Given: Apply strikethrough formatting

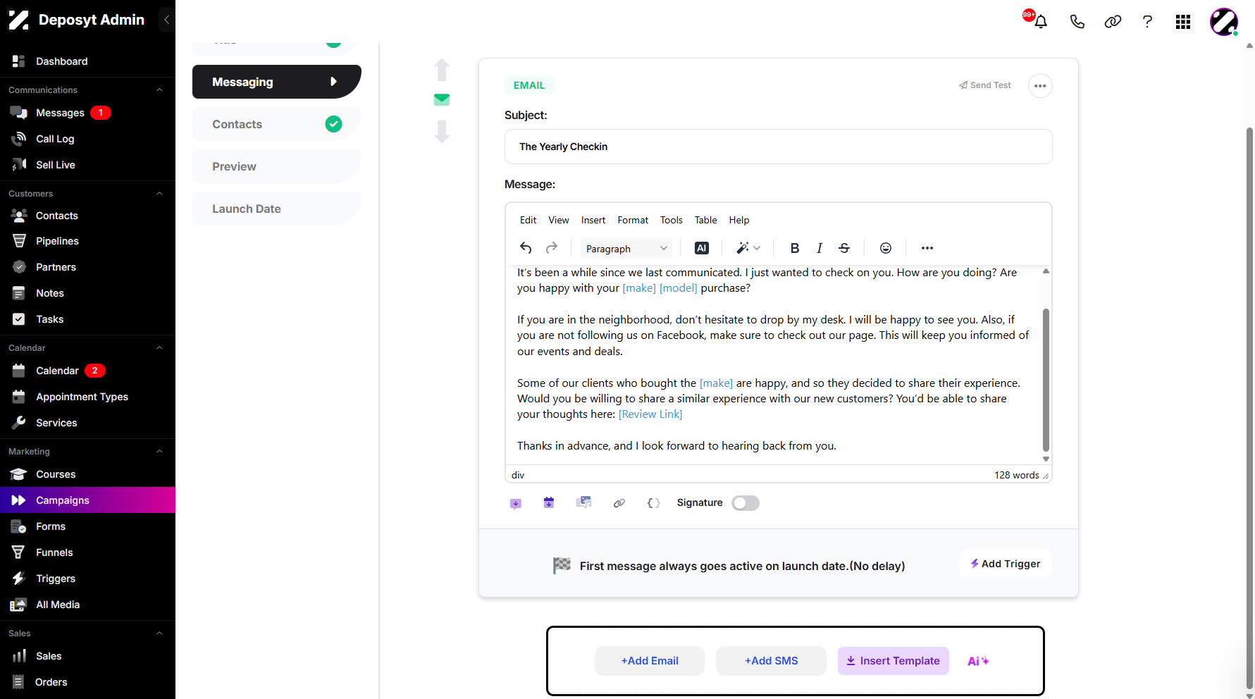Looking at the screenshot, I should [x=844, y=248].
